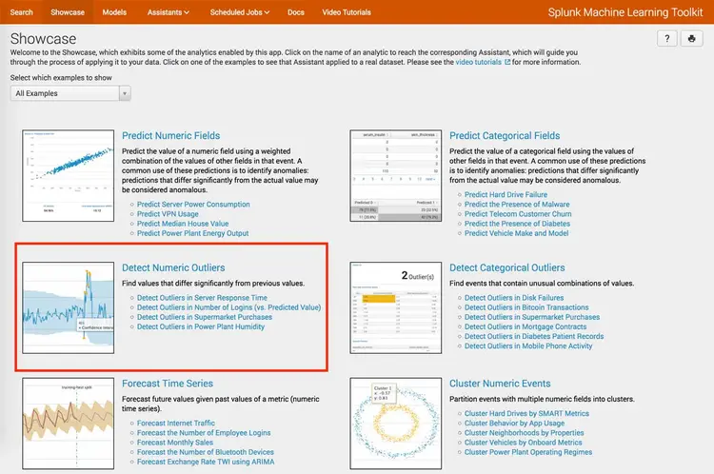This screenshot has width=714, height=474.
Task: Open the Docs tab
Action: pyautogui.click(x=295, y=12)
